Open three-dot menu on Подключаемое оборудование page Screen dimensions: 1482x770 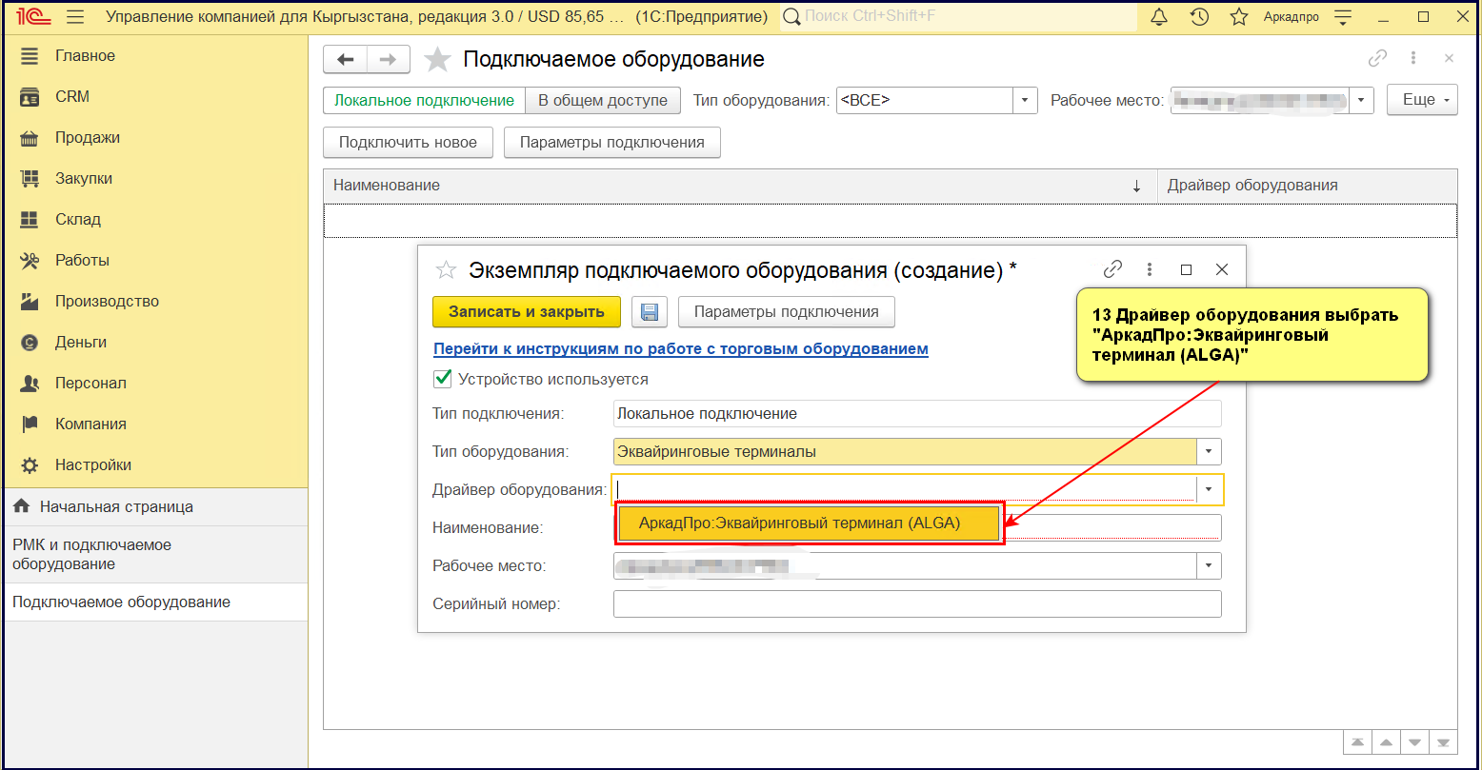1413,58
